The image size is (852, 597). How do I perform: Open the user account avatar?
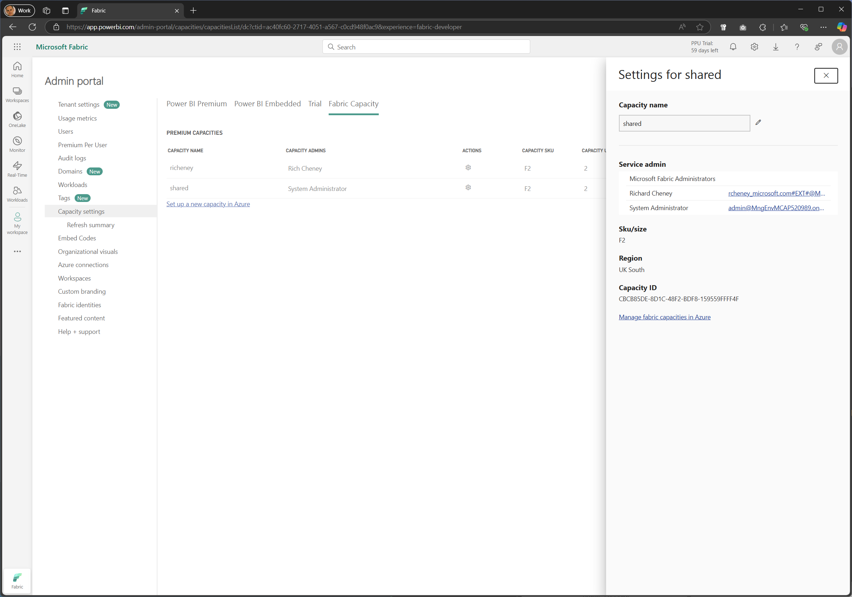(x=839, y=47)
